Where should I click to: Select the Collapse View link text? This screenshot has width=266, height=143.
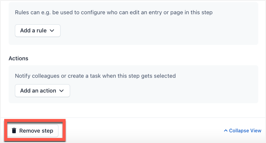coord(245,131)
